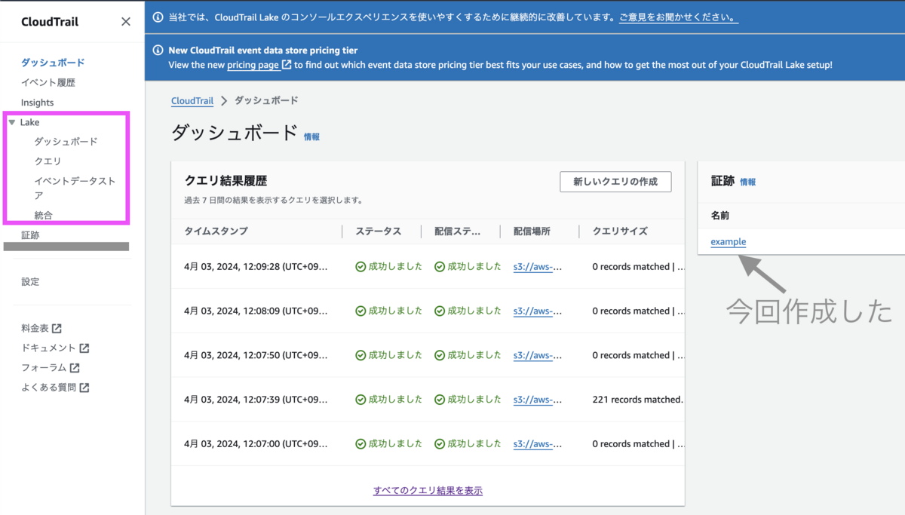Click 情報 link beside ダッシュボード heading
The width and height of the screenshot is (905, 515).
coord(311,136)
